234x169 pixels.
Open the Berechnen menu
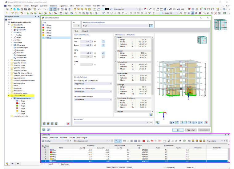54,6
